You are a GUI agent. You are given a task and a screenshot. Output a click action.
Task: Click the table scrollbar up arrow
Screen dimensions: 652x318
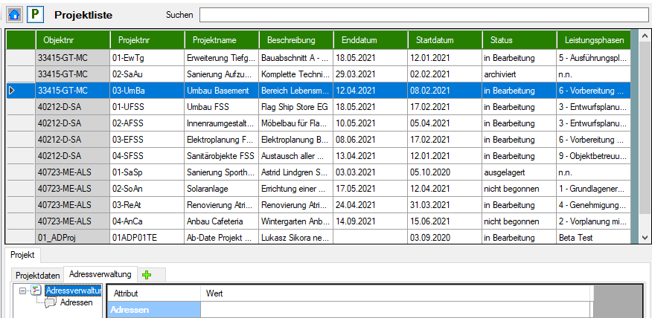point(645,36)
